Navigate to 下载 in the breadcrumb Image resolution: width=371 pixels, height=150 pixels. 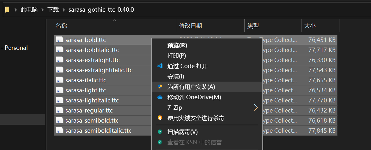[53, 10]
